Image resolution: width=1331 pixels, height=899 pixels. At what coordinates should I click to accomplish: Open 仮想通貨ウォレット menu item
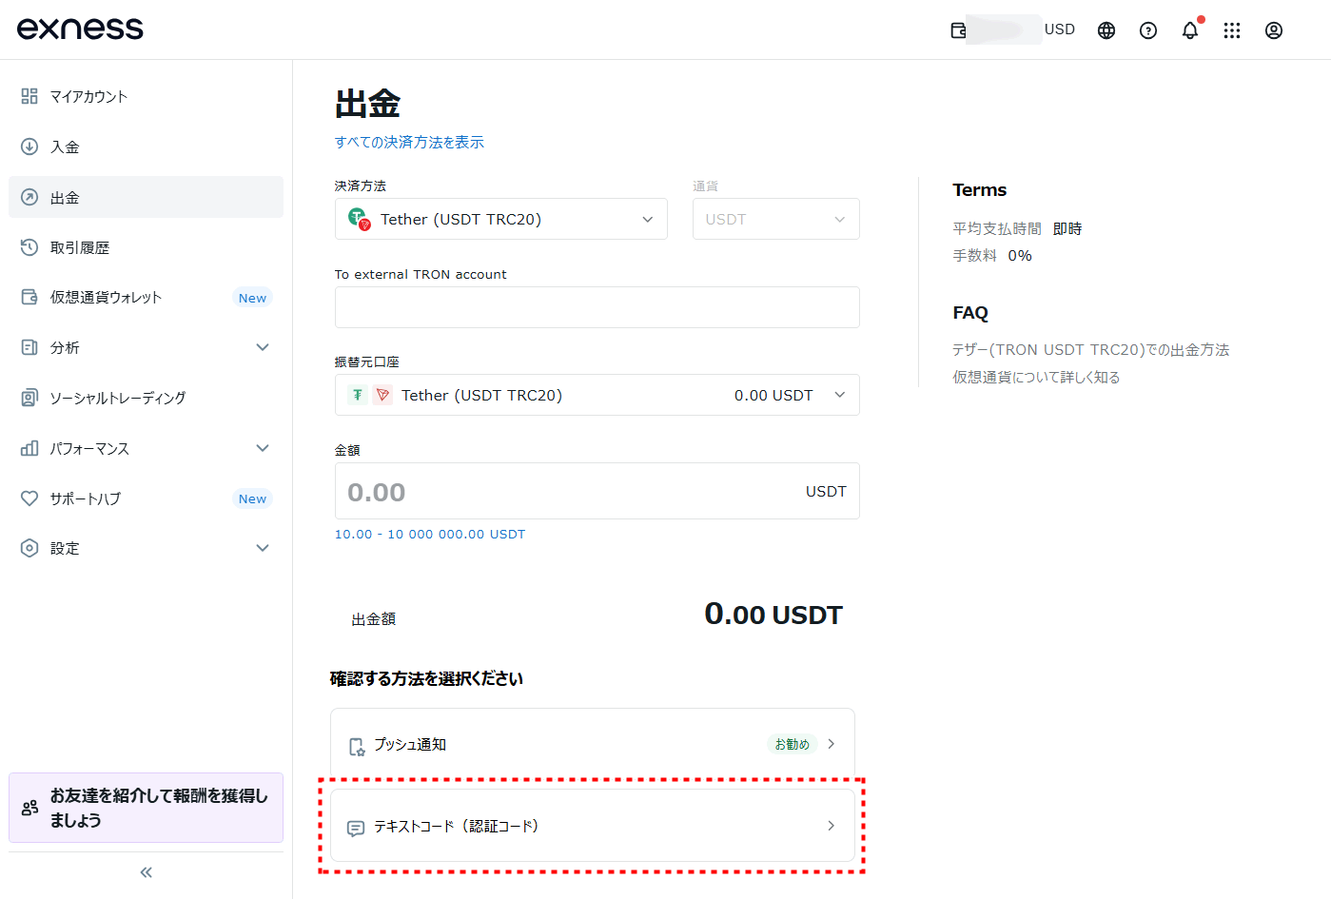click(146, 297)
